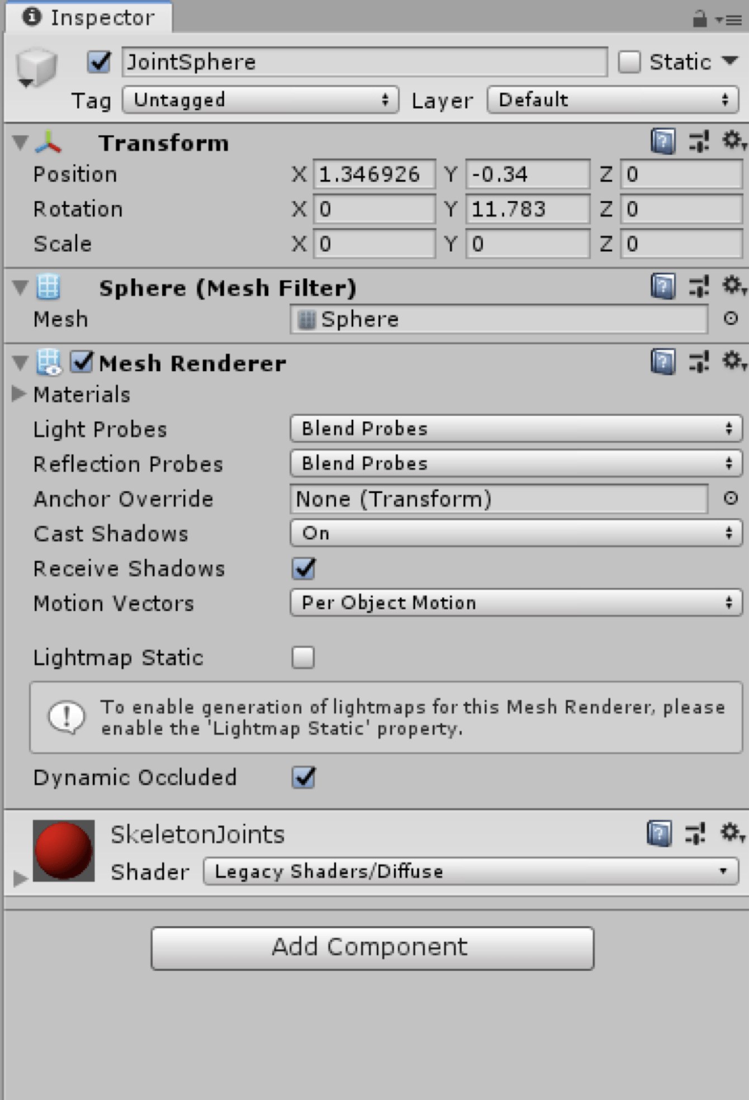The image size is (749, 1100).
Task: Uncheck Receive Shadows
Action: click(x=304, y=568)
